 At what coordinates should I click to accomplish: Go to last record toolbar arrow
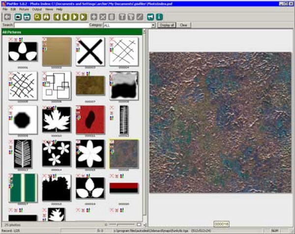[x=84, y=17]
